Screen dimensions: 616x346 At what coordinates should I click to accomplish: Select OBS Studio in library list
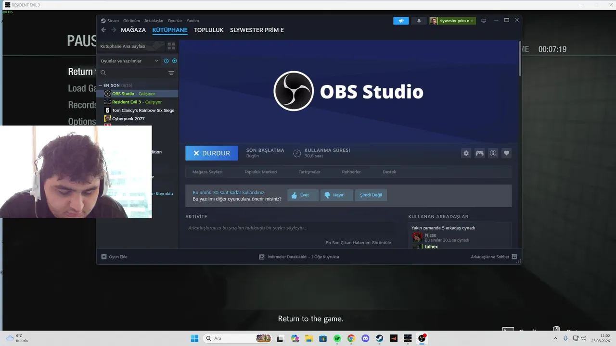pyautogui.click(x=138, y=94)
